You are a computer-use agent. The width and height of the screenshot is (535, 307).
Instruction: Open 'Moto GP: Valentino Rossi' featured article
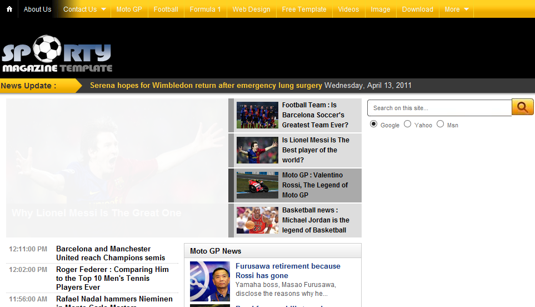[314, 185]
